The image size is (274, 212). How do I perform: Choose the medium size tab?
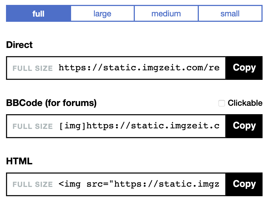click(x=166, y=13)
